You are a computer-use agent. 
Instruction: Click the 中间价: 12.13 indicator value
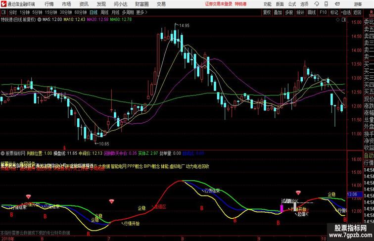click(x=91, y=153)
